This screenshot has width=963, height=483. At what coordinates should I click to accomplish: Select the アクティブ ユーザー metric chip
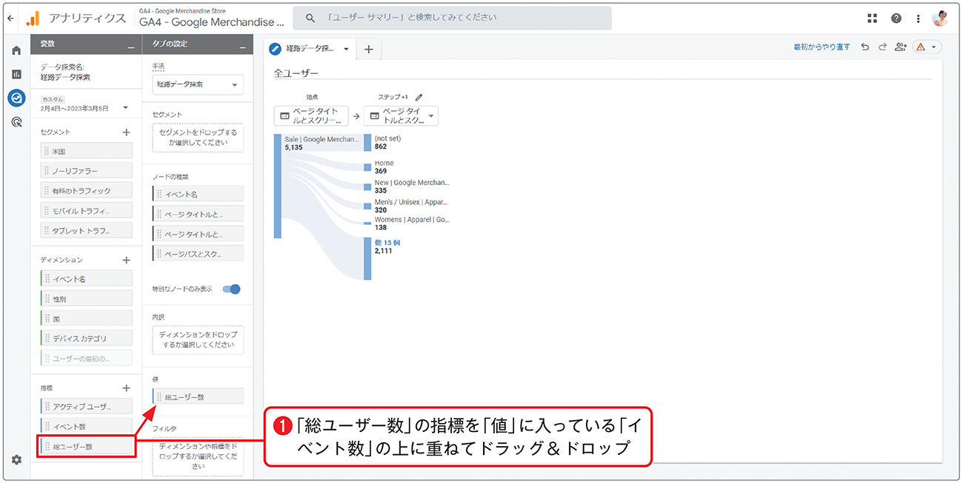[86, 407]
